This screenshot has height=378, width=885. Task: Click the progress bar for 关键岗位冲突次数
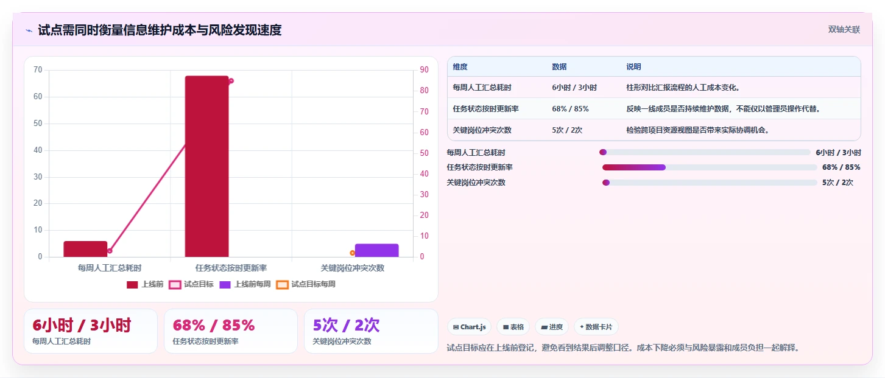pyautogui.click(x=710, y=183)
